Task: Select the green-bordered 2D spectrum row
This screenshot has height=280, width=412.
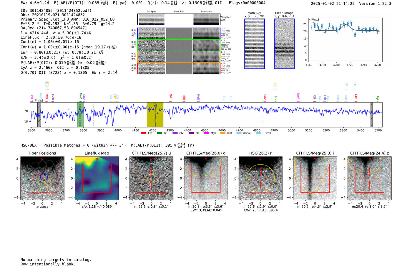Action: pyautogui.click(x=179, y=45)
